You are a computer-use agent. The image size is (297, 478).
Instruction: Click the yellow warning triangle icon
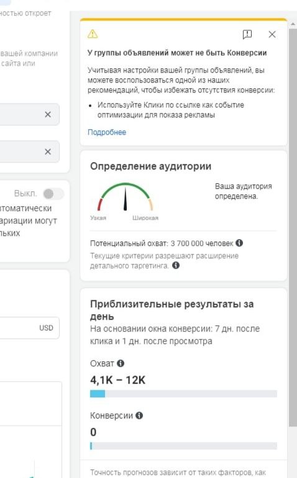click(93, 34)
